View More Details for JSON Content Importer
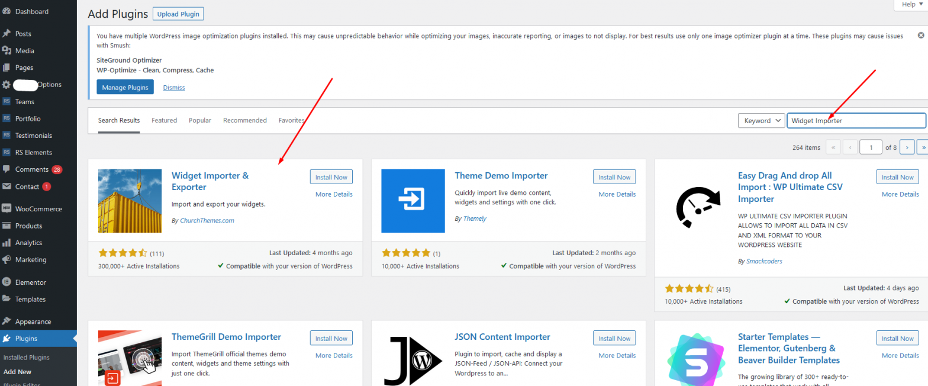928x386 pixels. click(617, 355)
